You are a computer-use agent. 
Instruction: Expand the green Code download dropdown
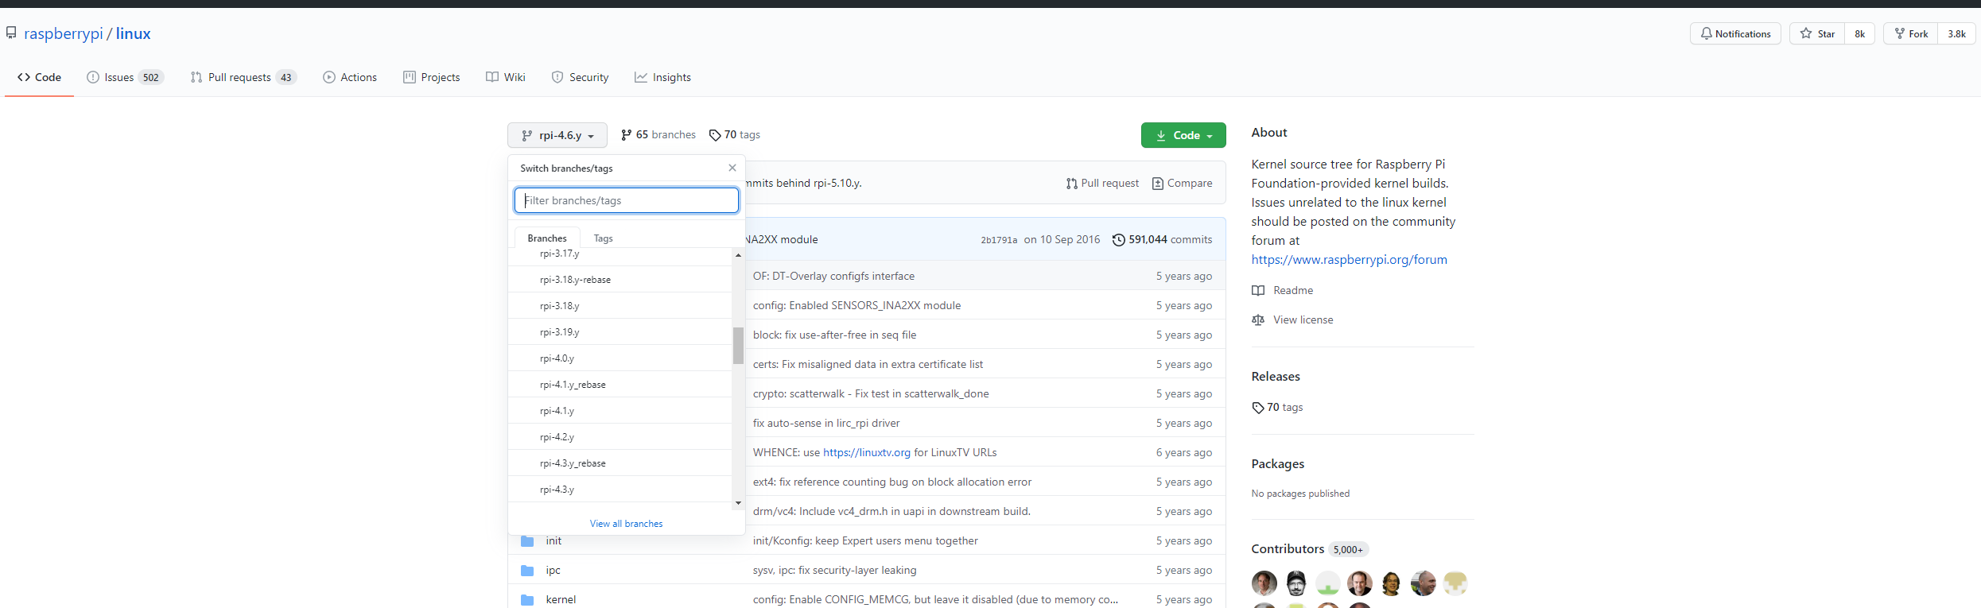tap(1183, 135)
